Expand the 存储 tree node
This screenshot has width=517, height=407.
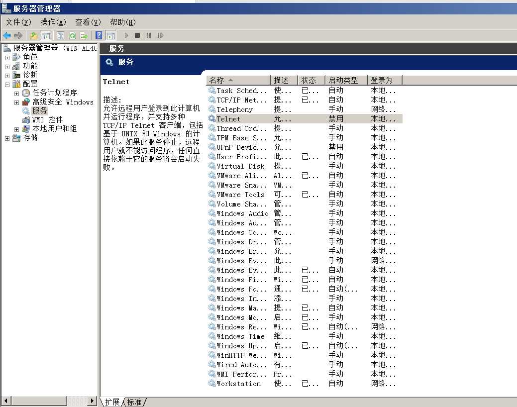coord(7,138)
